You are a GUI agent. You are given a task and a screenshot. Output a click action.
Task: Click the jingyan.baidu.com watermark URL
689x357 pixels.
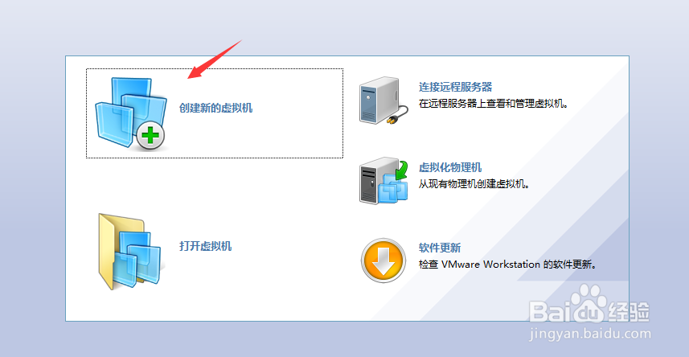(591, 334)
